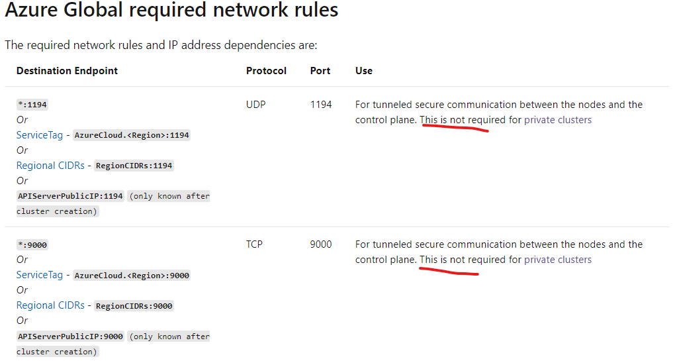Open the Regional CIDRs link for port 9000

tap(50, 305)
